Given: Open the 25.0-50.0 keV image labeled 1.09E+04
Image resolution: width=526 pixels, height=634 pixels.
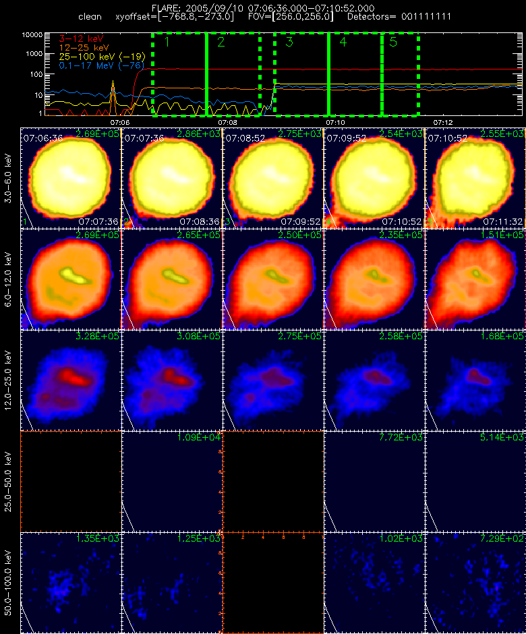Looking at the screenshot, I should (x=172, y=482).
